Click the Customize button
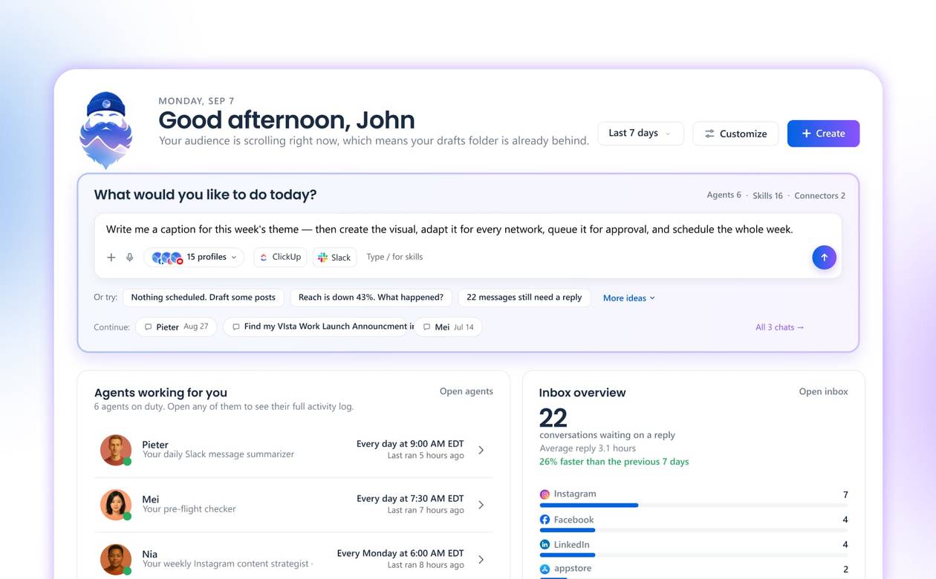Viewport: 936px width, 579px height. (x=735, y=134)
